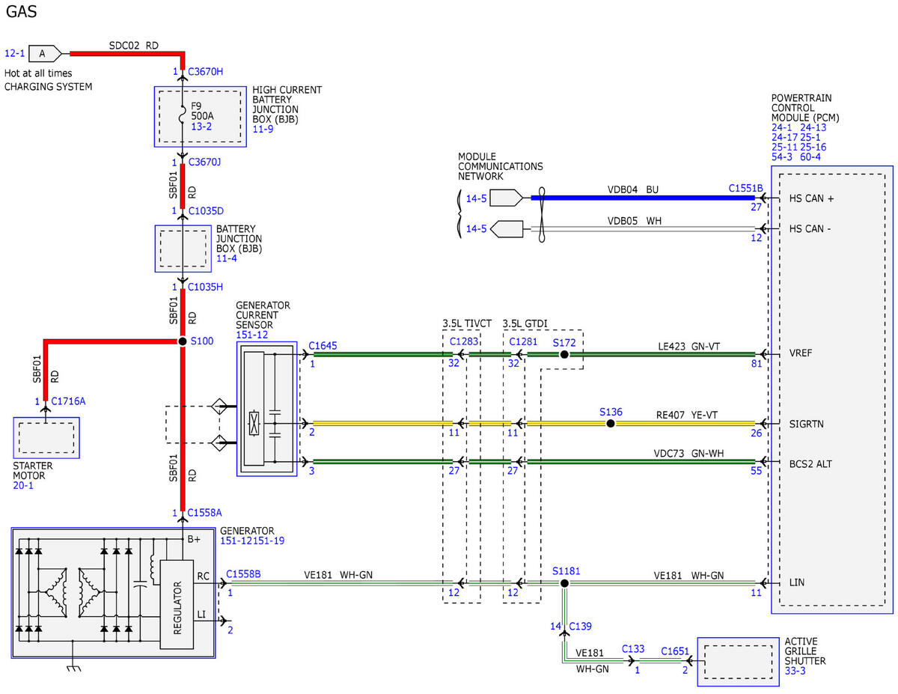
Task: Select the VREF pin label on the PCM
Action: pos(802,355)
